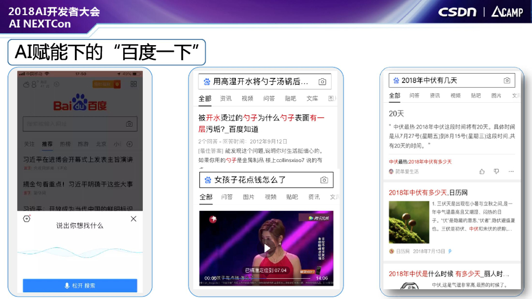Viewport: 532px width, 299px height.
Task: Click the plus icon to add a news channel
Action: coord(129,144)
